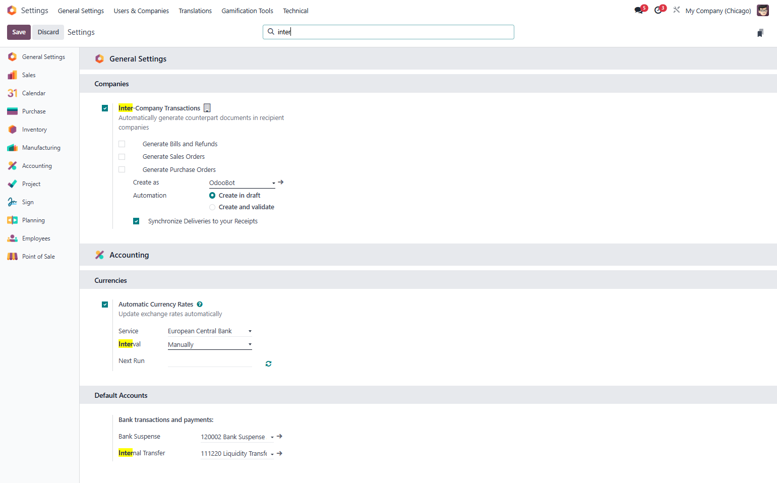Click the refresh currency rates icon
This screenshot has width=777, height=483.
268,364
